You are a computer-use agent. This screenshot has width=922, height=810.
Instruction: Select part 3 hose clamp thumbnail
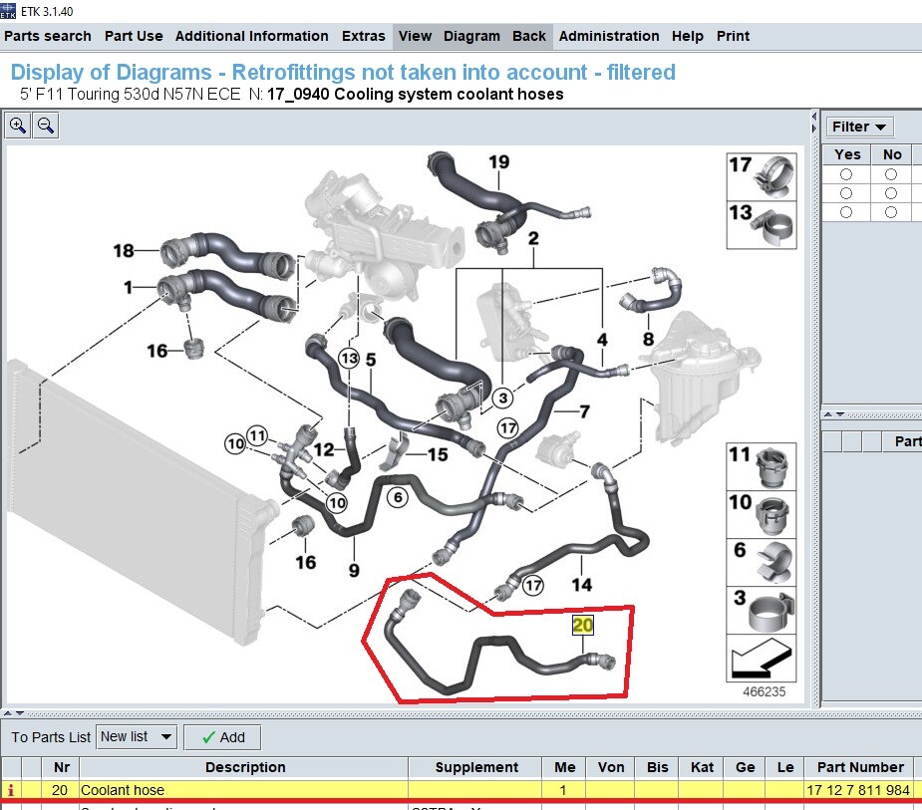[762, 611]
